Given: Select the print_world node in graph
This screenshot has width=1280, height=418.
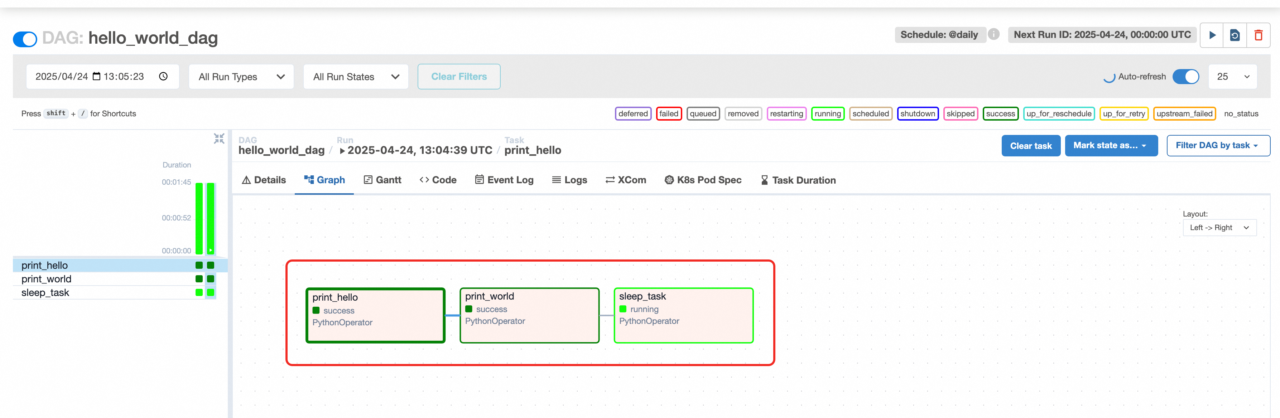Looking at the screenshot, I should click(x=529, y=316).
